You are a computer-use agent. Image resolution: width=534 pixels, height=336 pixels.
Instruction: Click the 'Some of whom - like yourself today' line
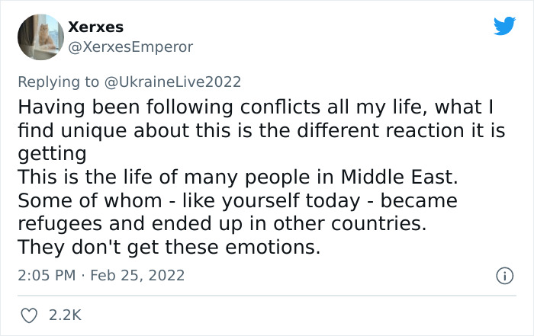[236, 201]
